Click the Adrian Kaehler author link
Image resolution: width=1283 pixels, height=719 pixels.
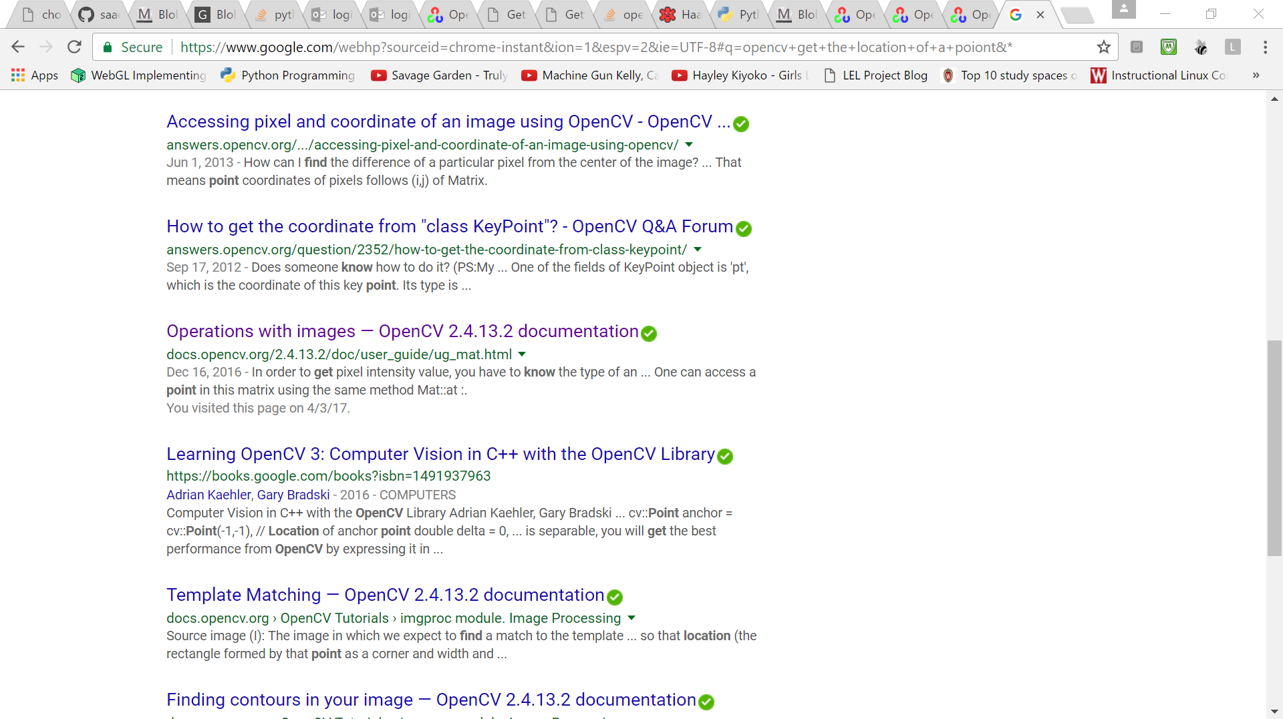pos(208,495)
